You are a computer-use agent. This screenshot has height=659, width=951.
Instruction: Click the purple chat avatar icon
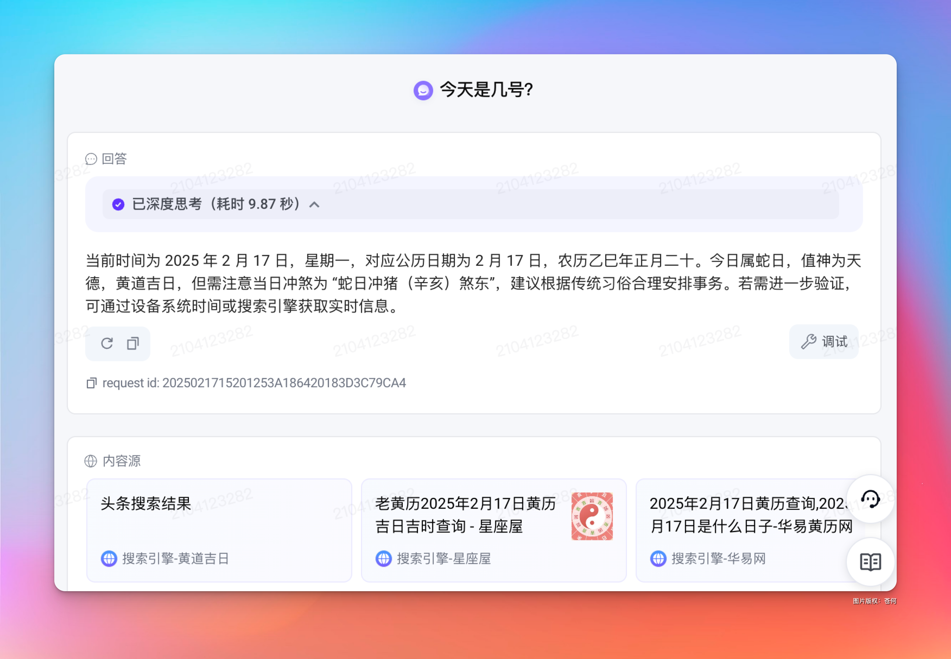click(423, 90)
